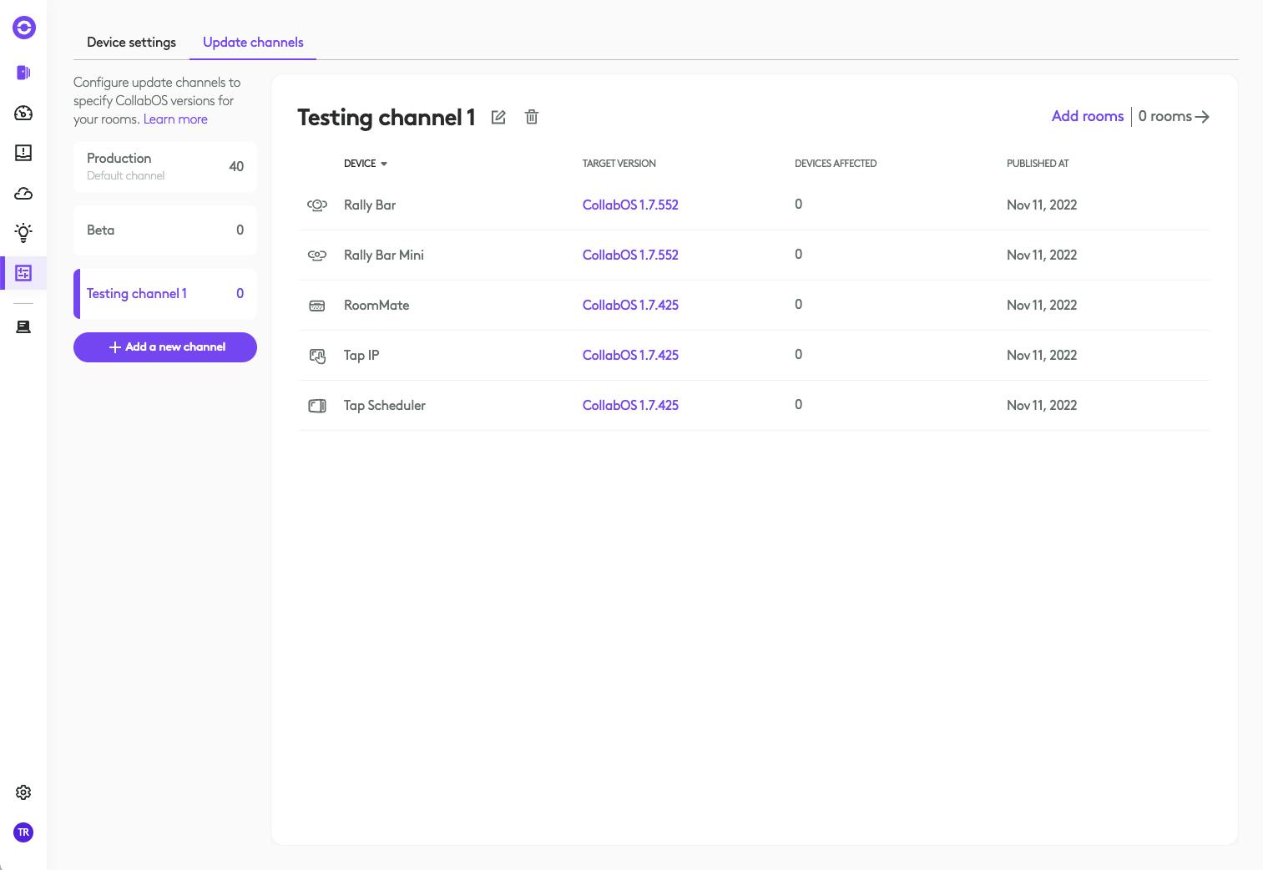The width and height of the screenshot is (1263, 870).
Task: Click Add a new channel button
Action: (165, 347)
